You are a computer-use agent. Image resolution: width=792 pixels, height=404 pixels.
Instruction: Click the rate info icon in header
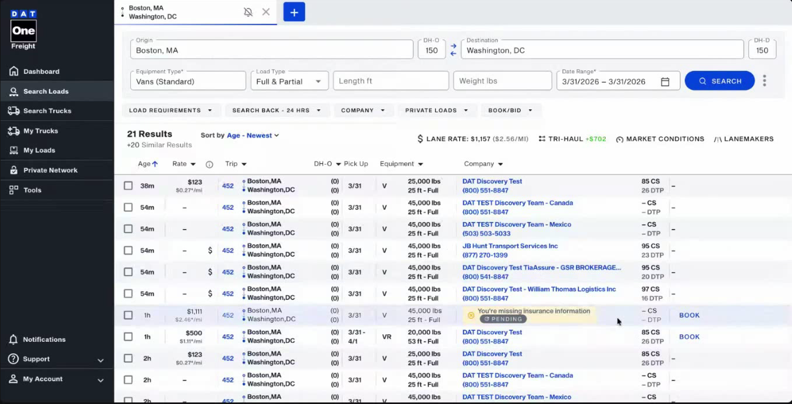click(x=209, y=165)
